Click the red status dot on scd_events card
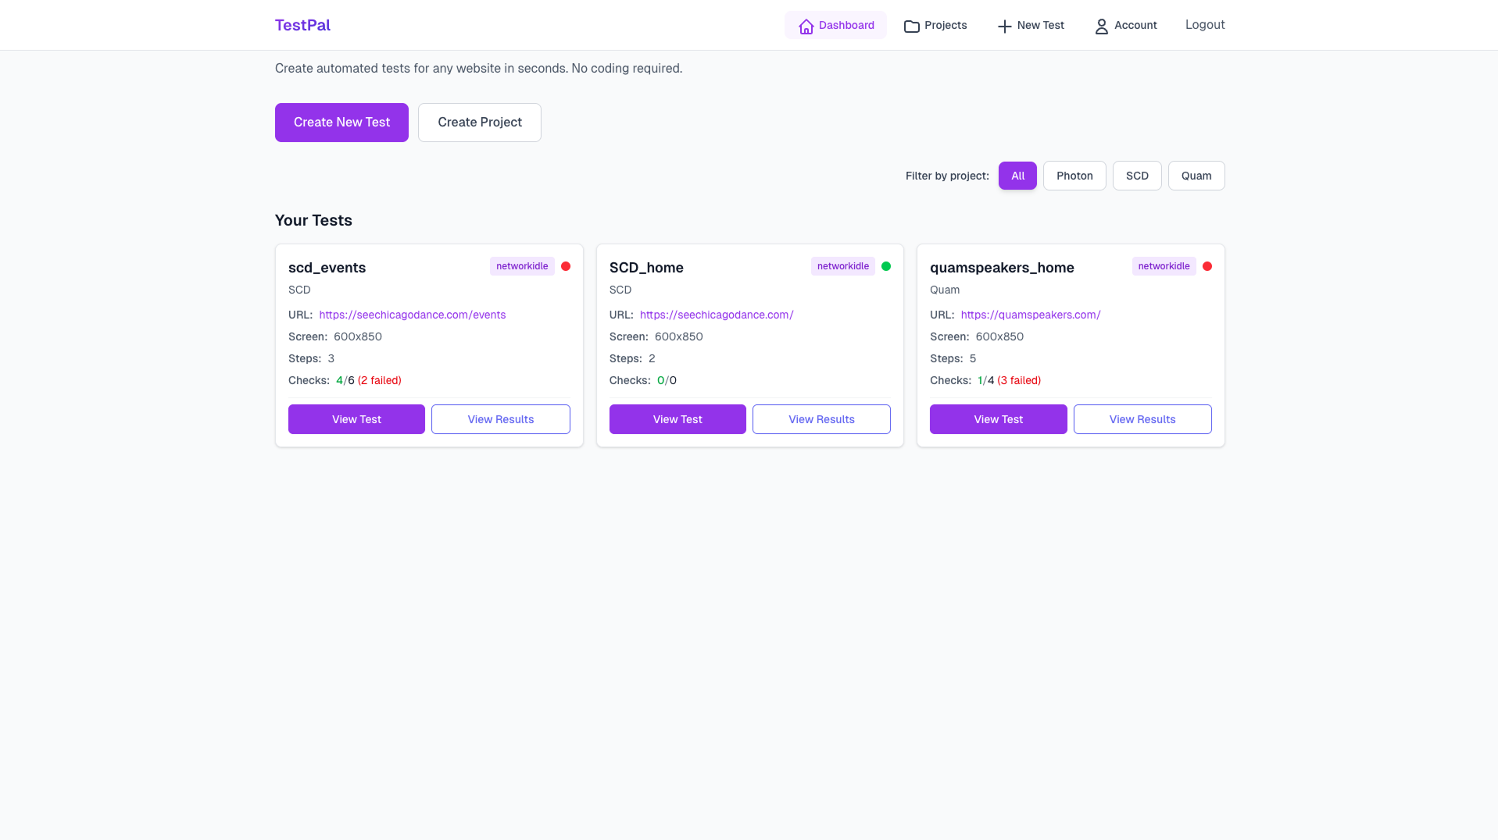 click(x=566, y=266)
